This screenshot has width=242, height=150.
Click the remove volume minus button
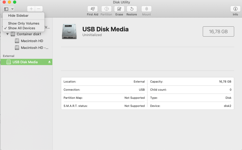(x=39, y=9)
